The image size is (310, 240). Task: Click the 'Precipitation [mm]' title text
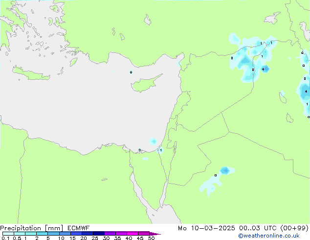32,228
